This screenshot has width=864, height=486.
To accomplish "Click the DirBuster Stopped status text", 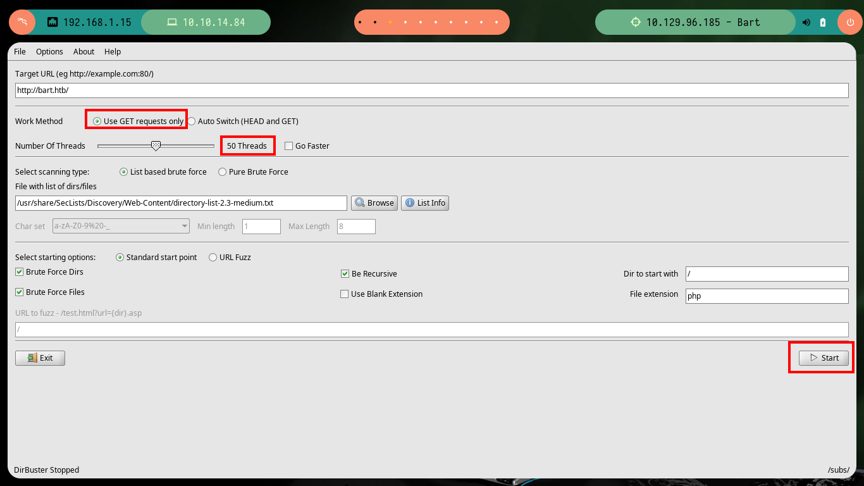I will (47, 470).
